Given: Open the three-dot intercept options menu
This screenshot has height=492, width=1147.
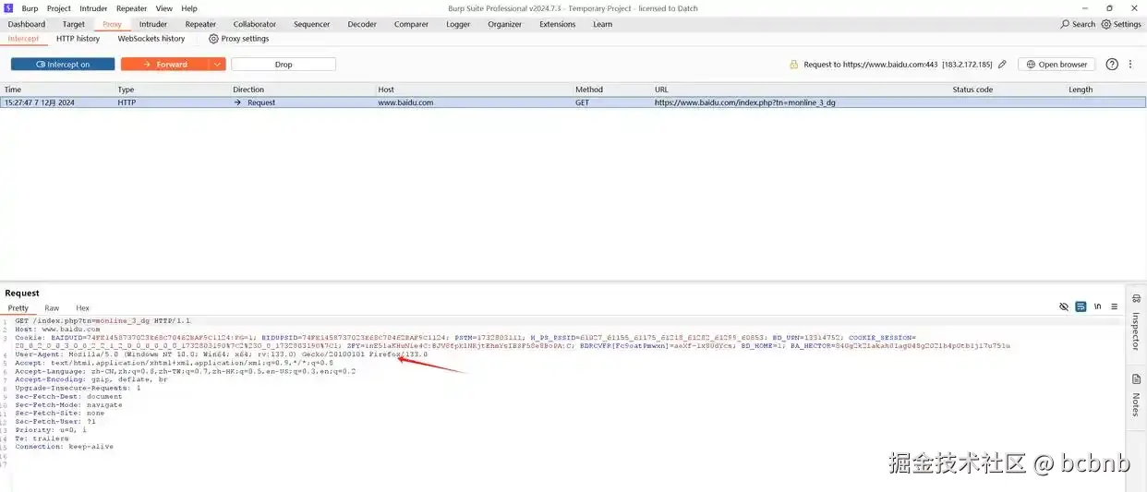Looking at the screenshot, I should click(1130, 65).
